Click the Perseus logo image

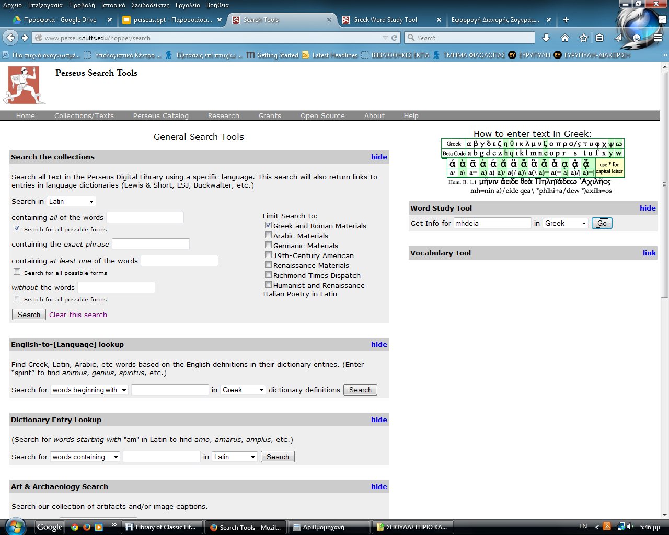[24, 85]
